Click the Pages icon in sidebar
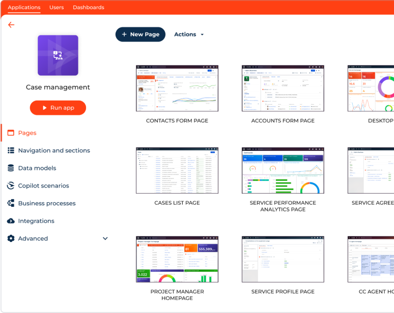The height and width of the screenshot is (313, 394). tap(11, 133)
